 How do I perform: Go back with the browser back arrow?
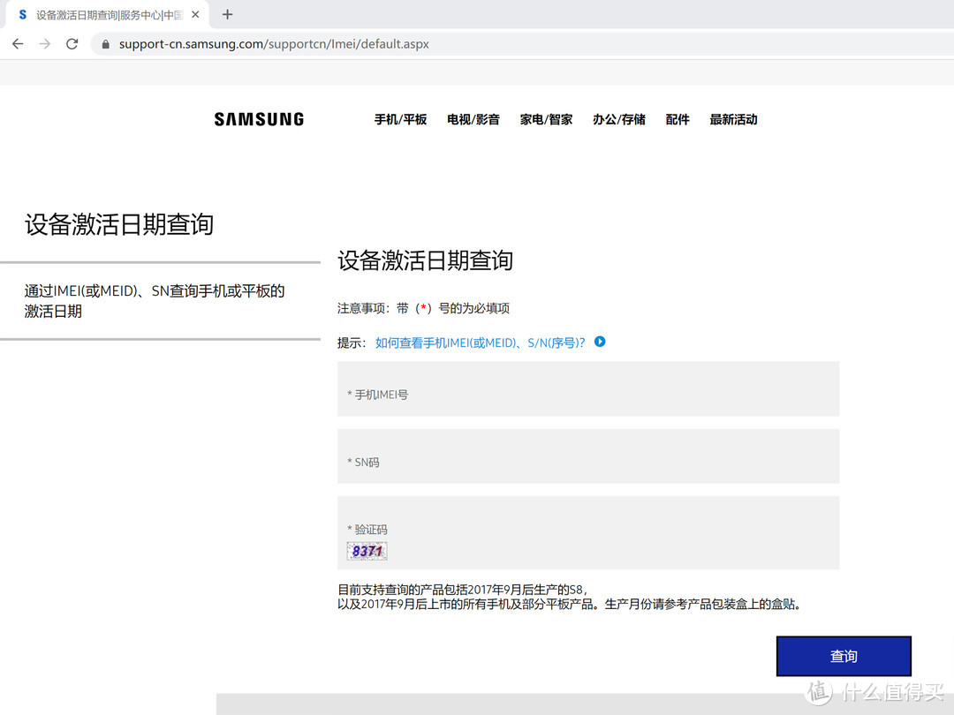click(18, 44)
